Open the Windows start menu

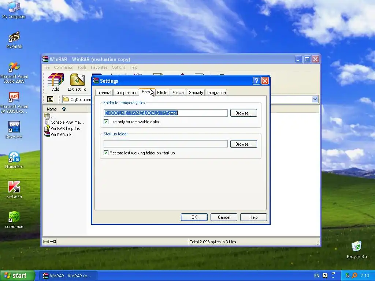tap(18, 276)
